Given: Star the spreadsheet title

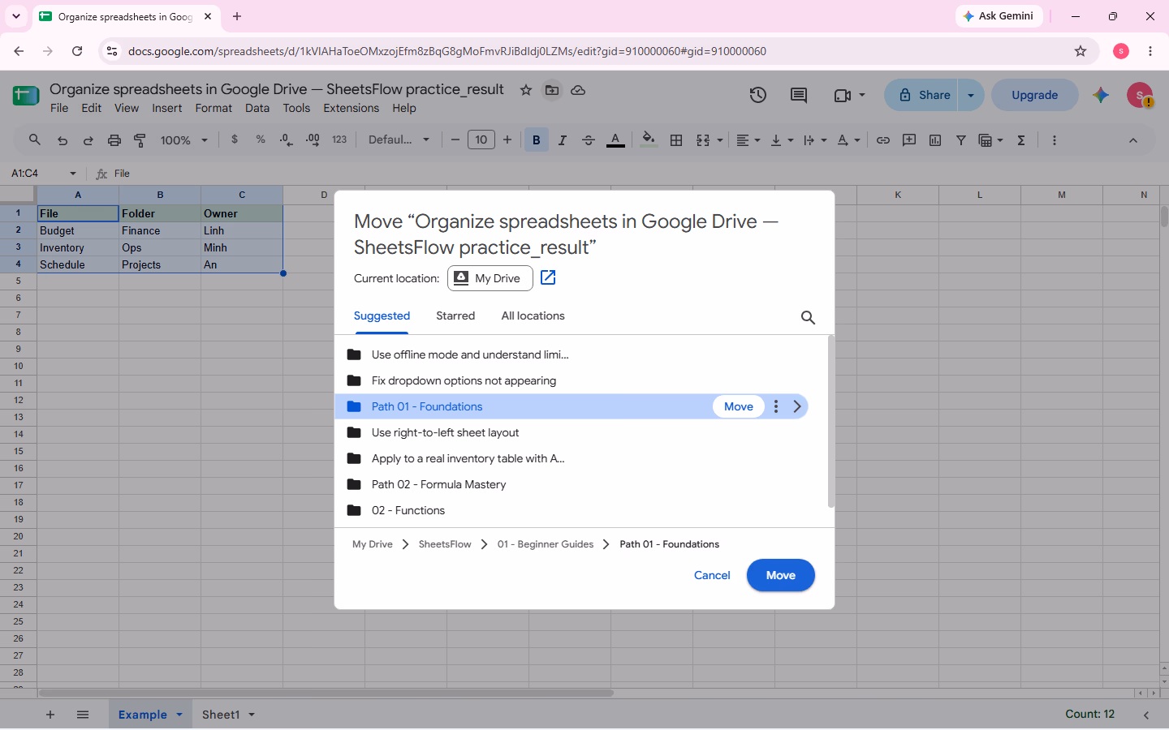Looking at the screenshot, I should (x=526, y=90).
